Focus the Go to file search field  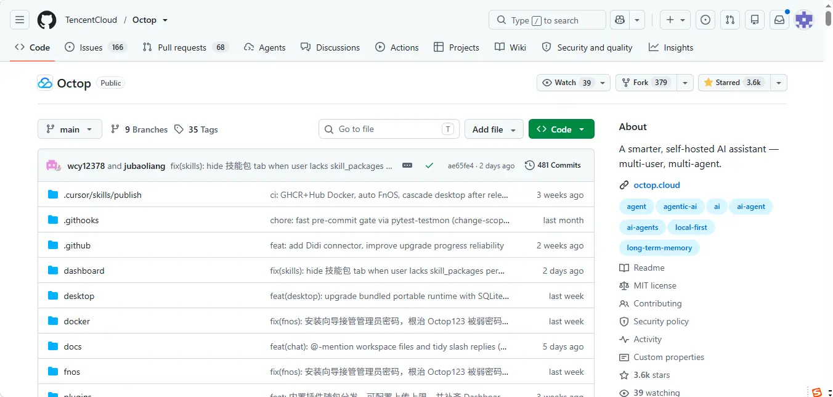389,129
